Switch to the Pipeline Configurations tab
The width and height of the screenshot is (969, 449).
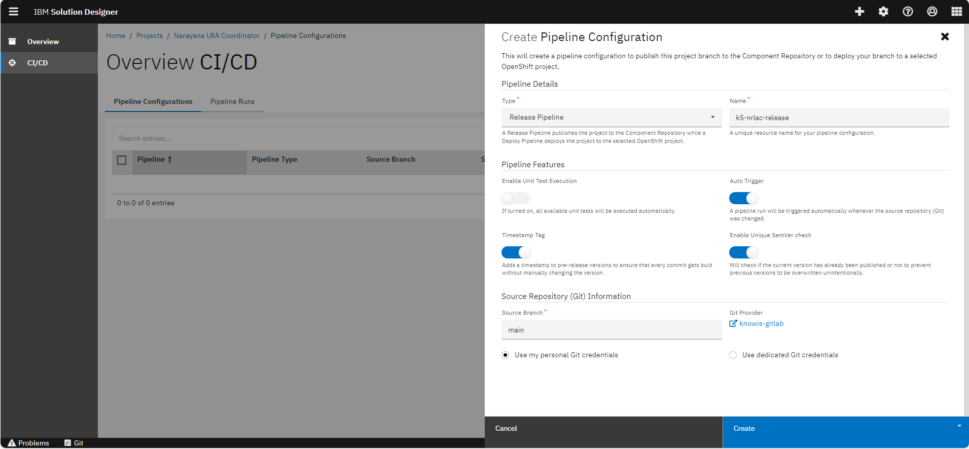pos(153,101)
